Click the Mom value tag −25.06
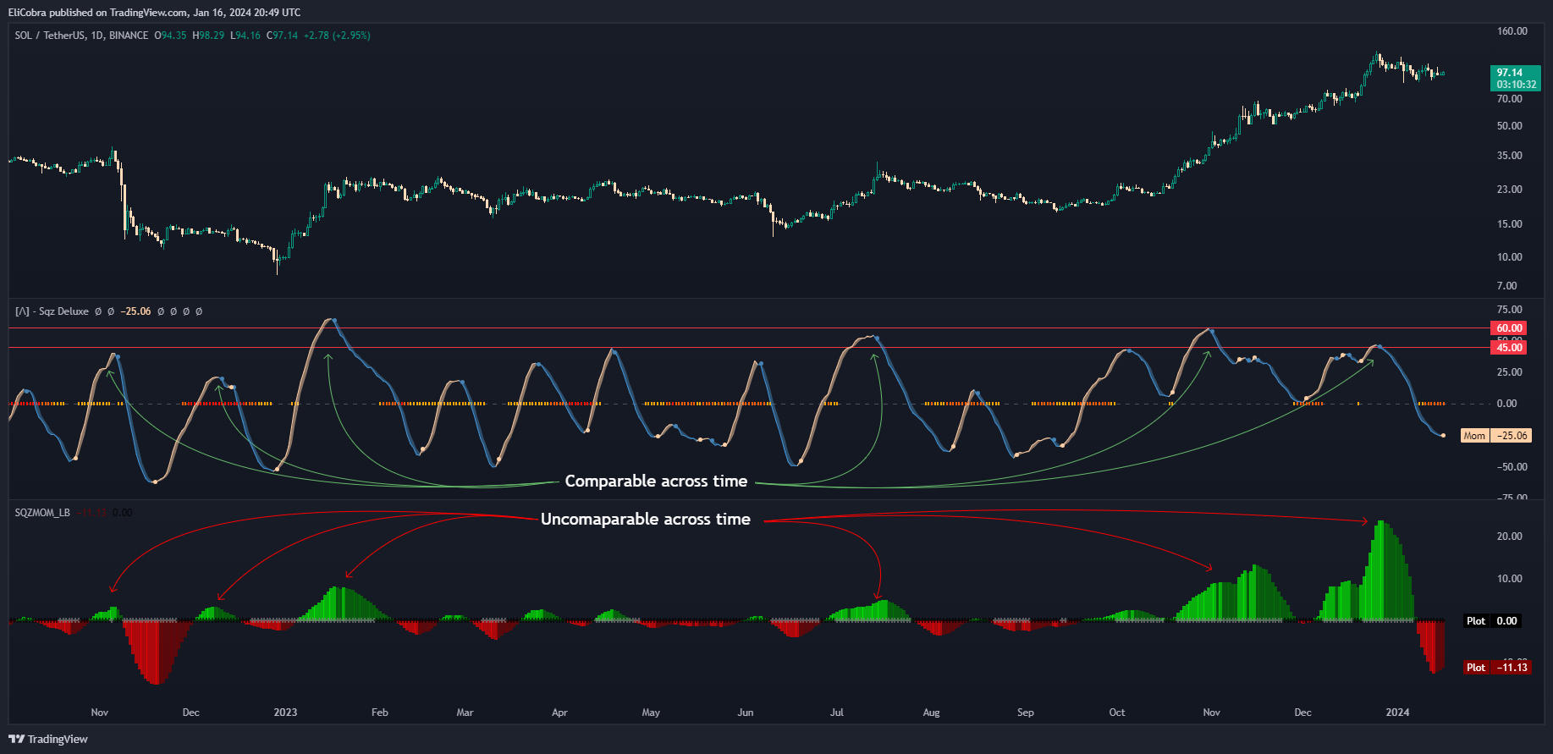 pyautogui.click(x=1511, y=436)
